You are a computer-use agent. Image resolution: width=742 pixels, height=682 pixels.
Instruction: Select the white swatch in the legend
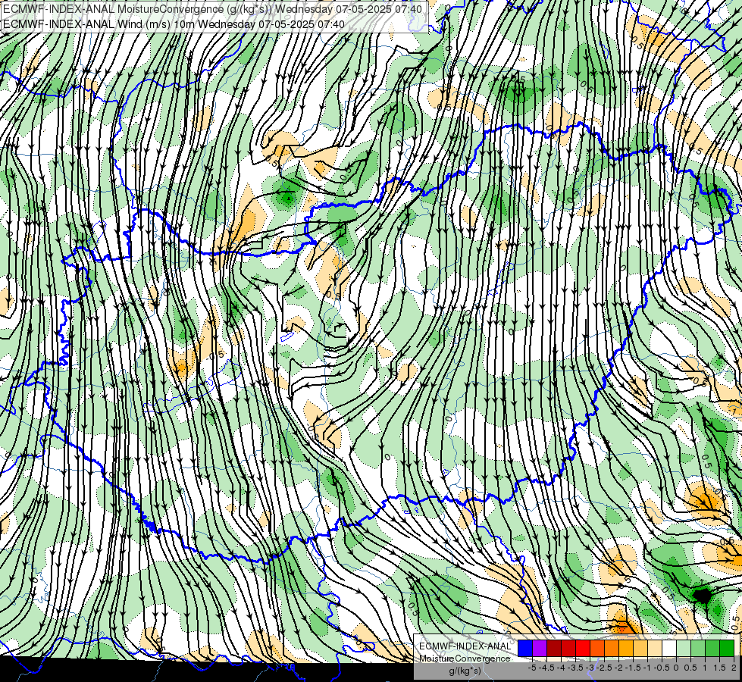click(669, 648)
